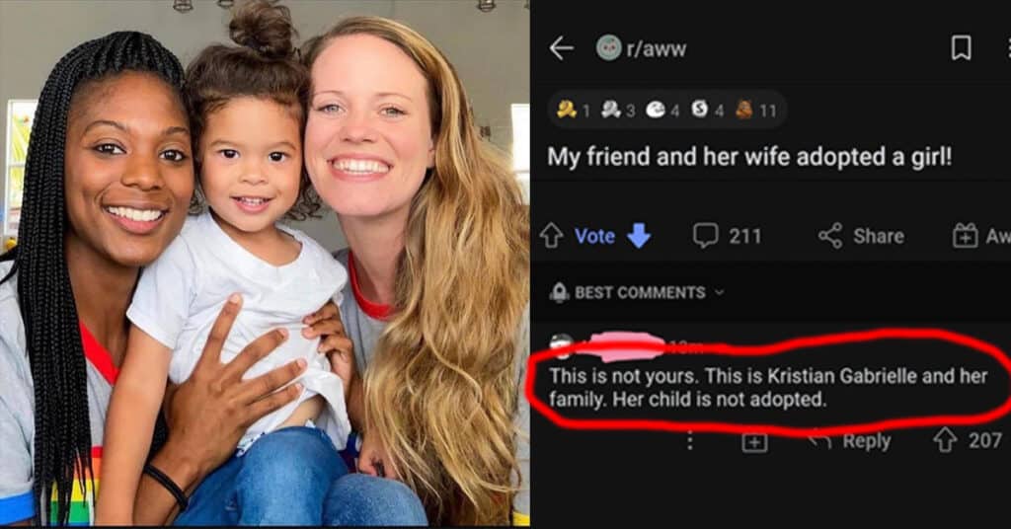This screenshot has width=1011, height=529.
Task: Click the post title about adopting a girl
Action: pyautogui.click(x=749, y=157)
